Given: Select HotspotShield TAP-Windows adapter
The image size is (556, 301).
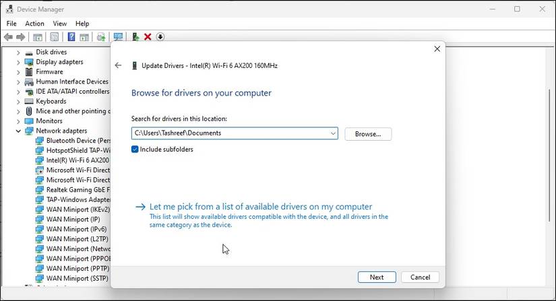Looking at the screenshot, I should click(78, 151).
